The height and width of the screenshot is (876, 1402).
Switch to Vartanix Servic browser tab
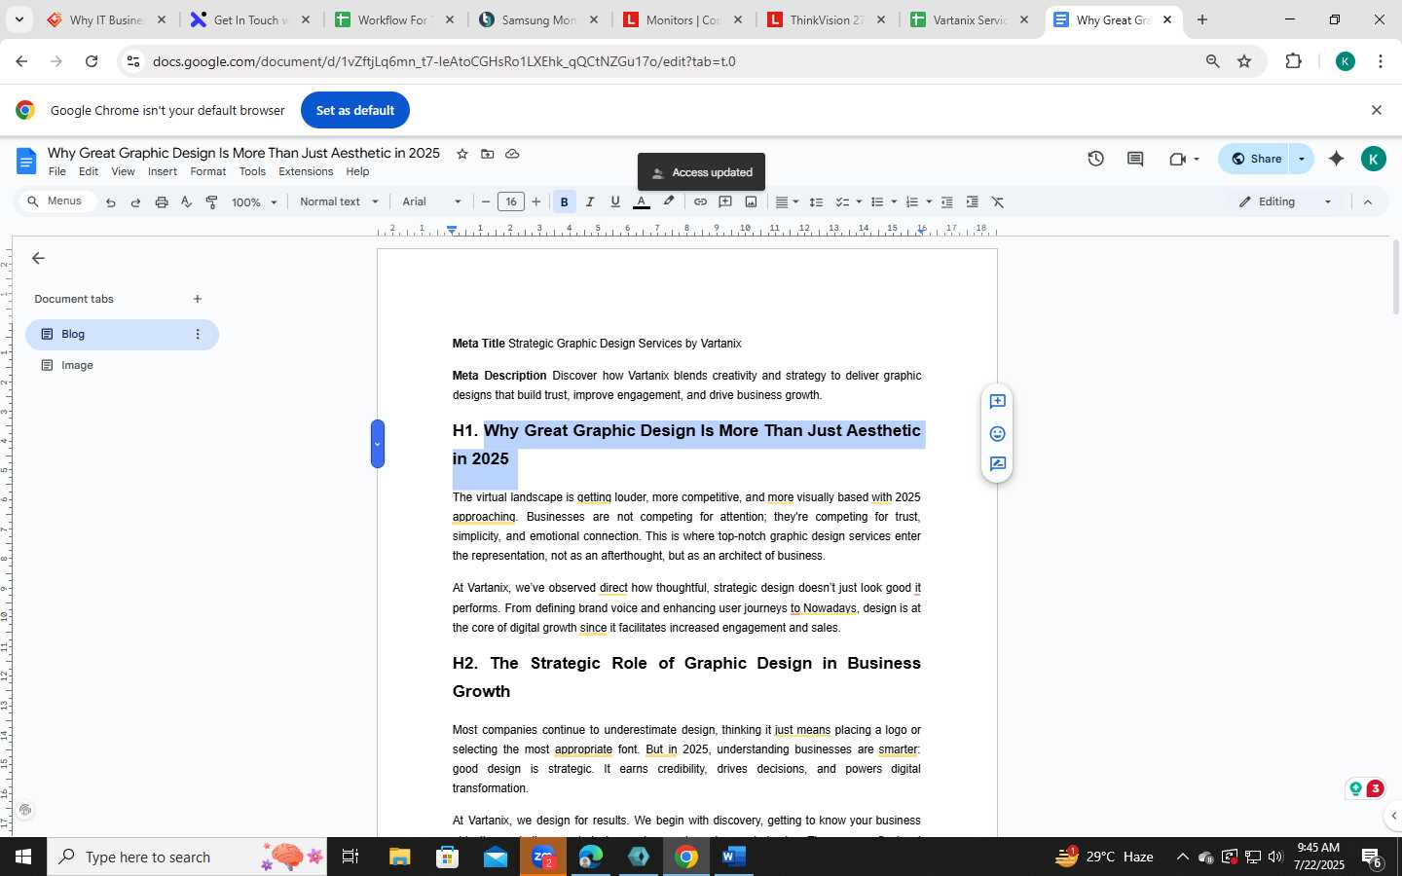coord(970,19)
